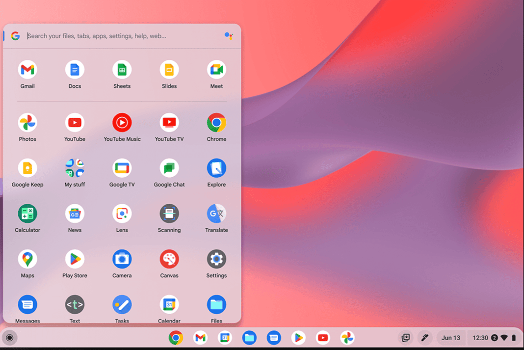Expand the Jun 13 calendar date panel

click(450, 338)
